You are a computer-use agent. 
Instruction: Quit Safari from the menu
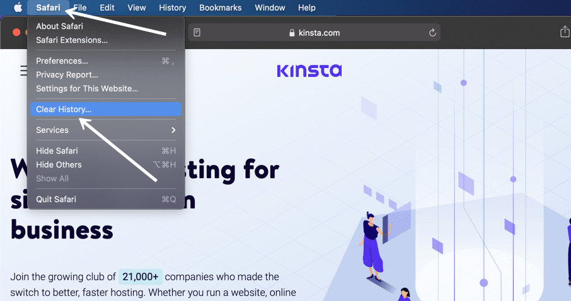[x=56, y=200]
